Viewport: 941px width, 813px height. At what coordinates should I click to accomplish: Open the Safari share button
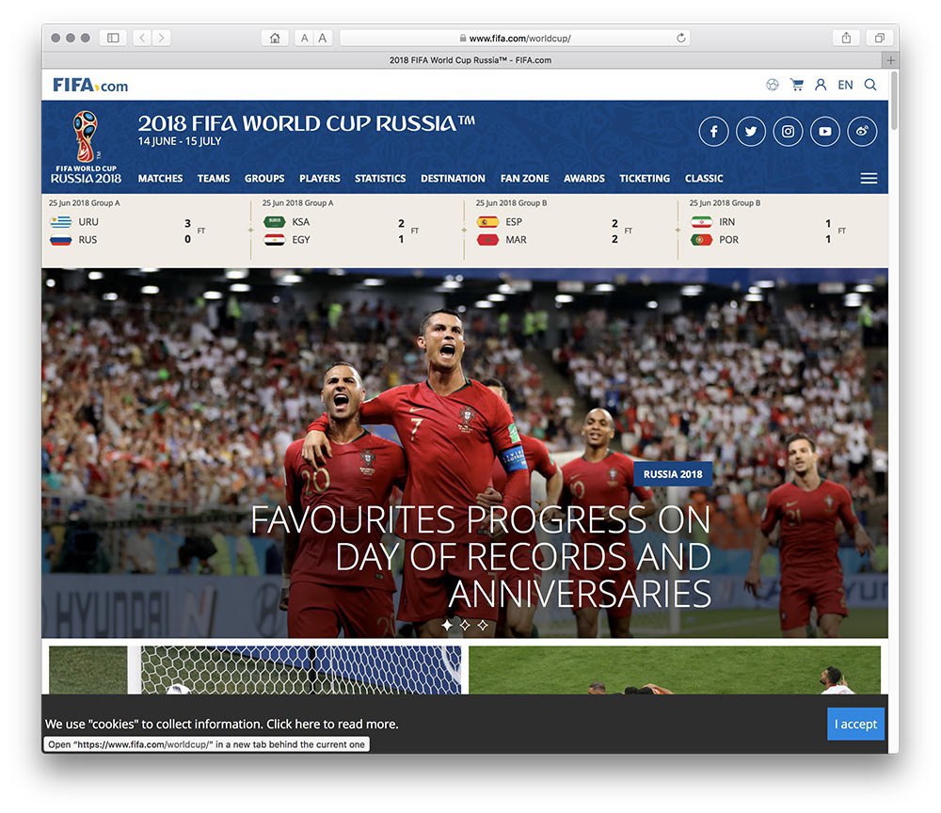pos(846,38)
